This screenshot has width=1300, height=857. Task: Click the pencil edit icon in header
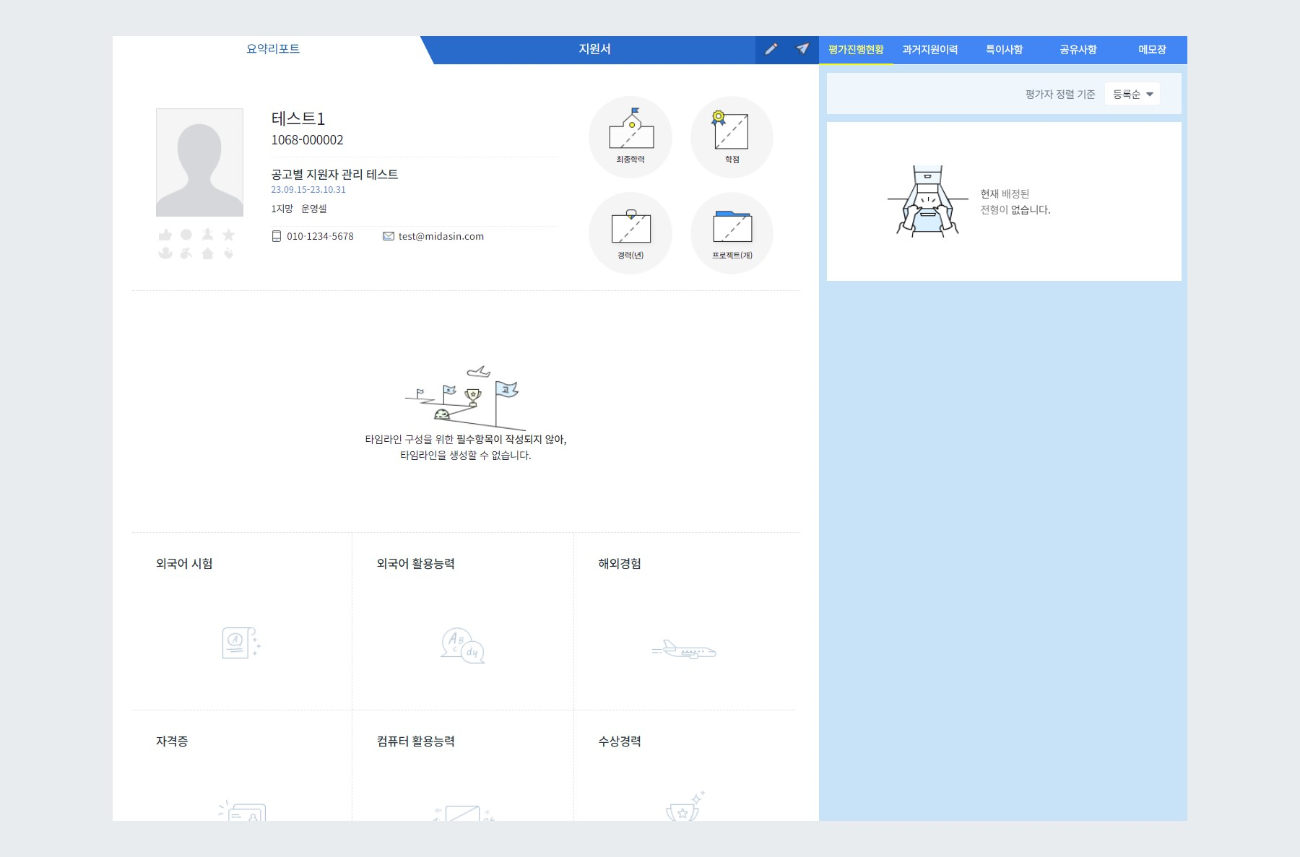(x=771, y=49)
